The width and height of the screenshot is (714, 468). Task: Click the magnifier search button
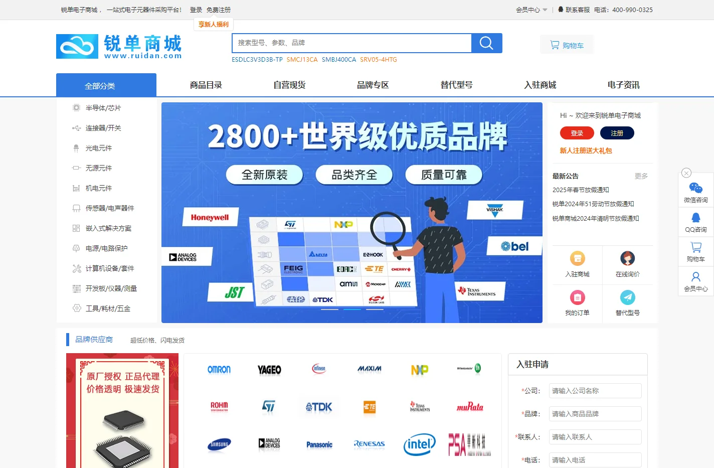487,43
